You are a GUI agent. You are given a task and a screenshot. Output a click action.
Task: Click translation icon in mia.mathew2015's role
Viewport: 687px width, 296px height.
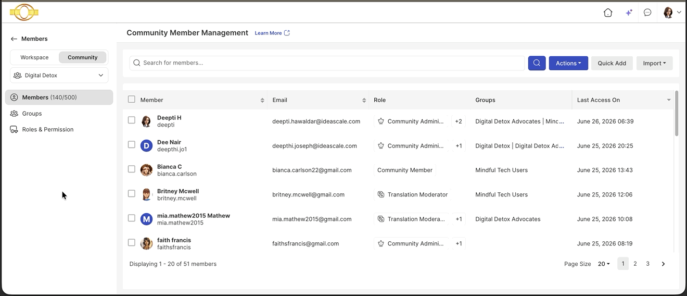click(381, 219)
